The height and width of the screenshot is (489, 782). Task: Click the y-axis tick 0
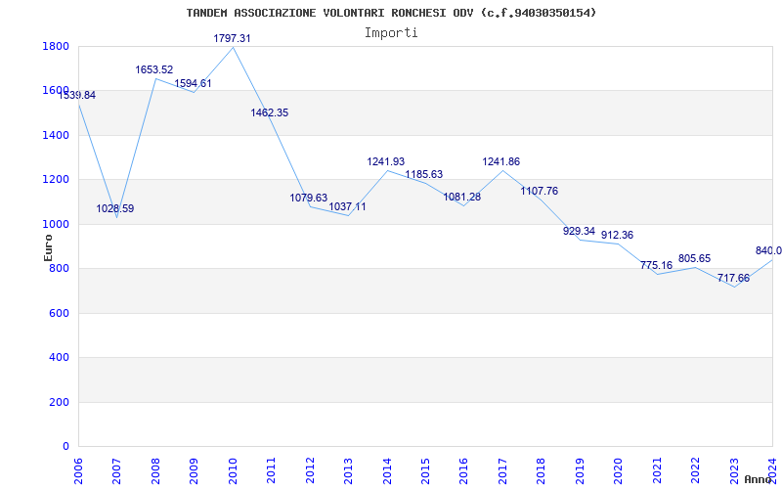point(66,447)
